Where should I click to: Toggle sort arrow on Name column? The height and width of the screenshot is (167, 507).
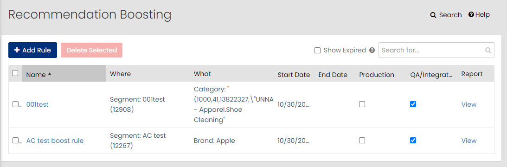[50, 74]
